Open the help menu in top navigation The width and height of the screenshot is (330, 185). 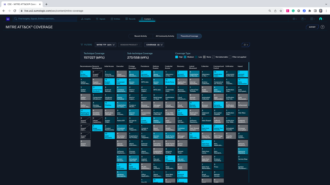(303, 19)
